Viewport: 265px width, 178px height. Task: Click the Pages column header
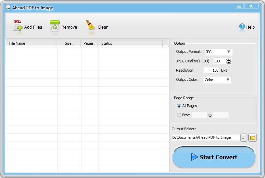point(89,43)
